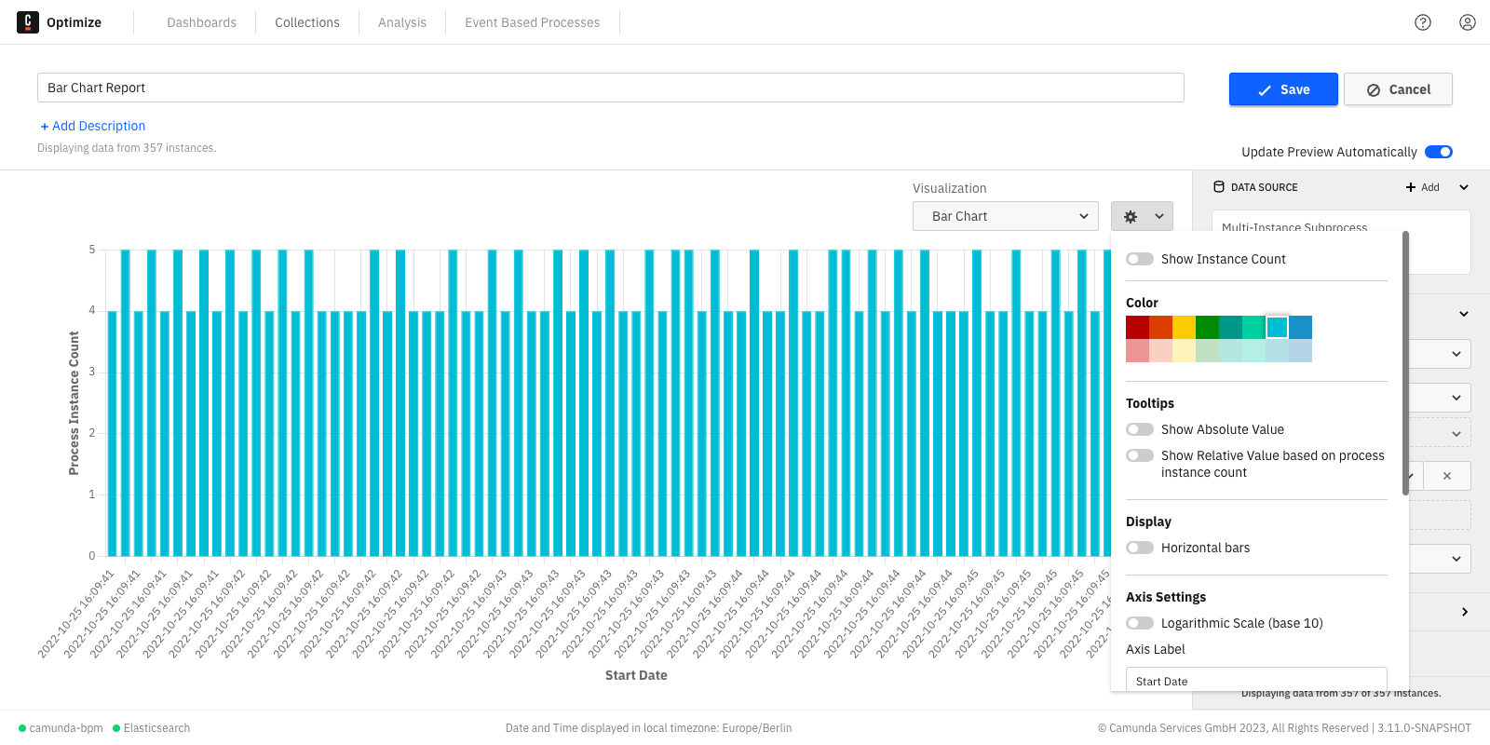This screenshot has width=1490, height=745.
Task: Open the user account icon
Action: [x=1468, y=22]
